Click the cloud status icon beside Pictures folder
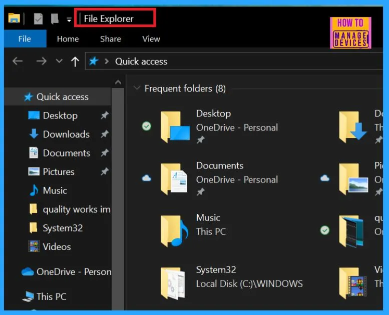Viewport: 389px width, 315px height. click(325, 178)
